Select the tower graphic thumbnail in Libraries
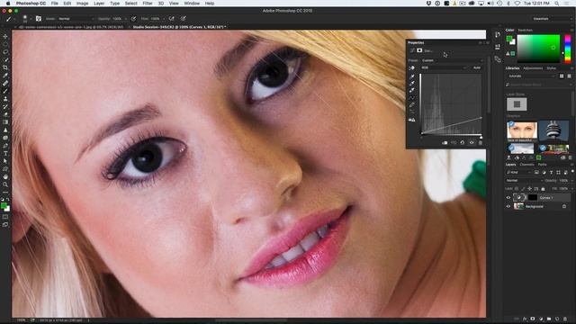 (x=553, y=130)
